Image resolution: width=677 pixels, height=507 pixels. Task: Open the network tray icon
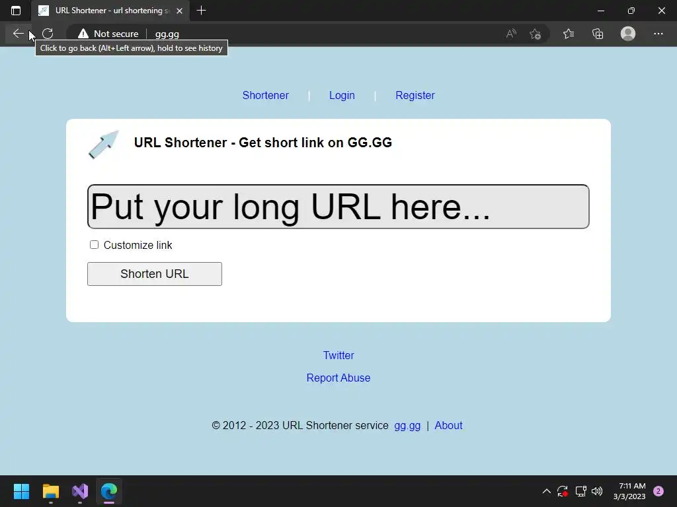click(x=580, y=491)
